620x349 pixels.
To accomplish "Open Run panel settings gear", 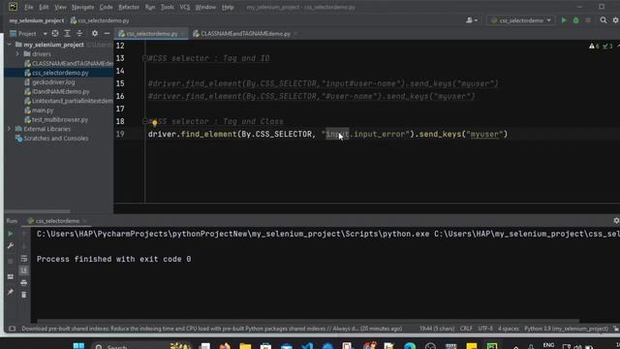I will [616, 221].
